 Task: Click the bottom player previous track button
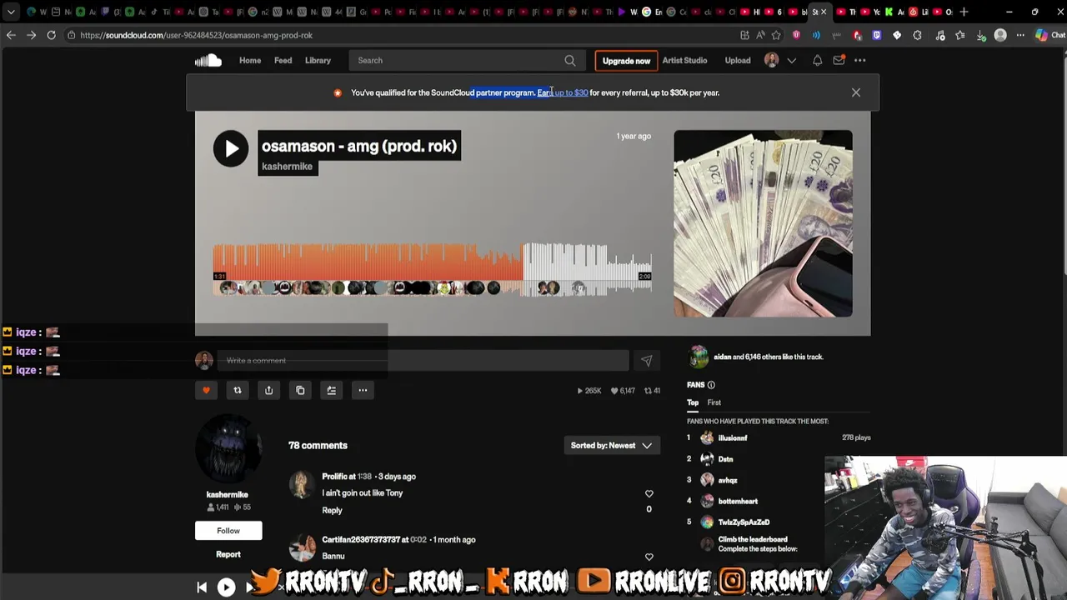click(x=202, y=587)
